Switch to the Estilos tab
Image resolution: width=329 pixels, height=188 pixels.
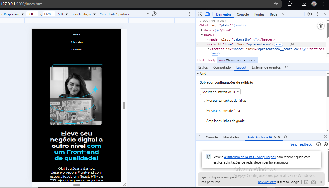pos(203,67)
